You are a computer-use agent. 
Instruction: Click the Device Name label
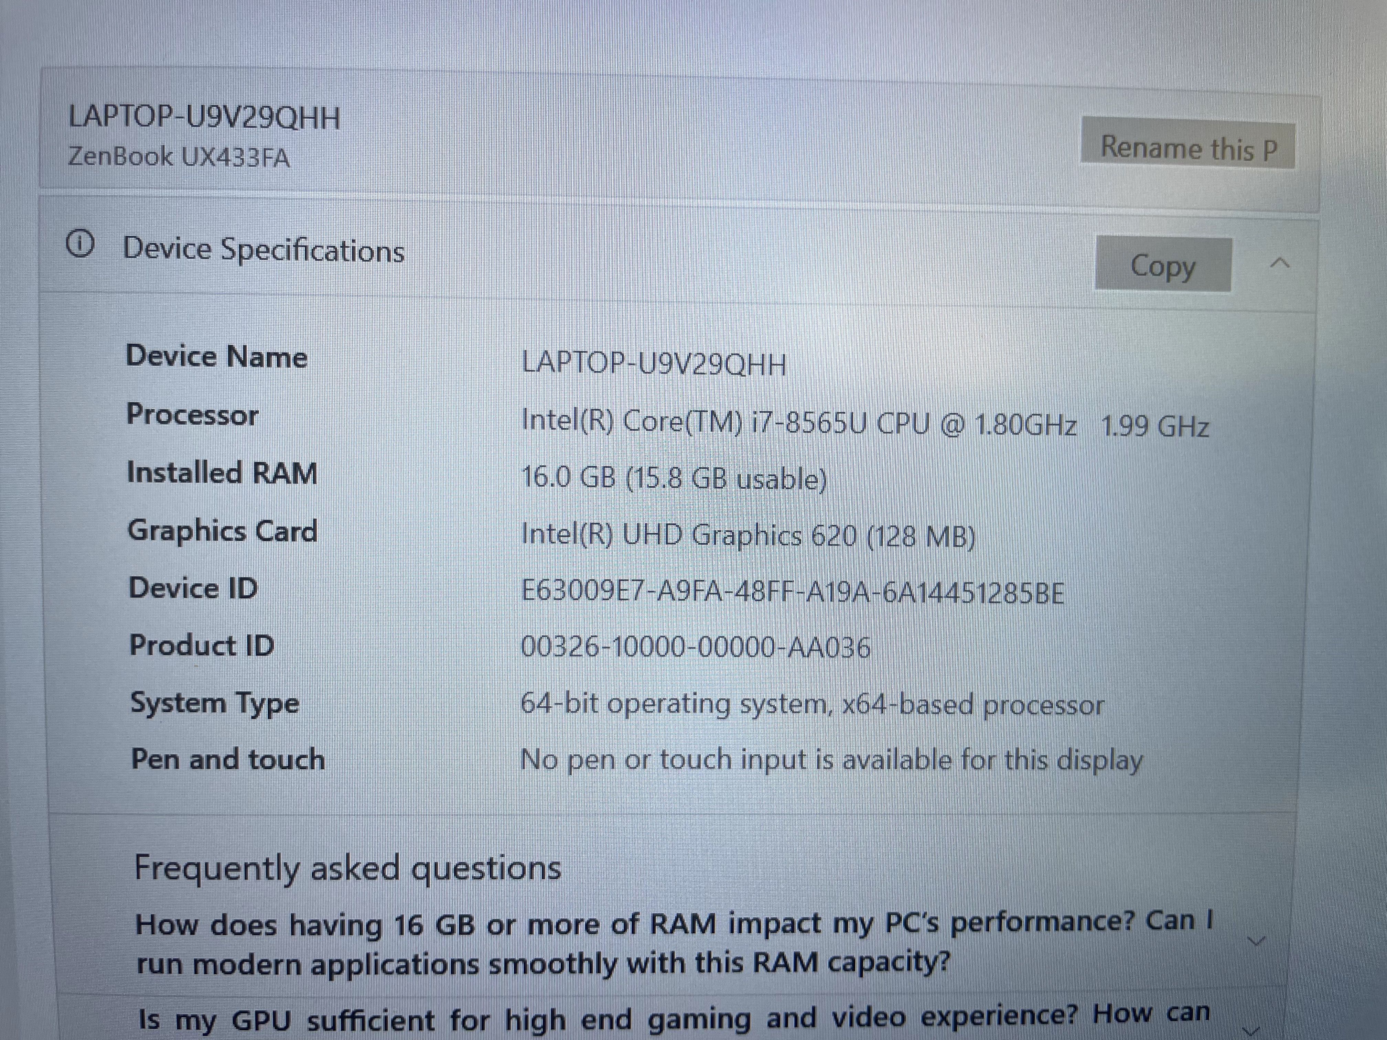(217, 356)
